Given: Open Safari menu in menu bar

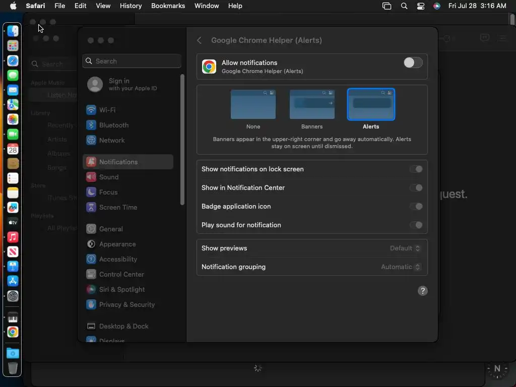Looking at the screenshot, I should (35, 6).
